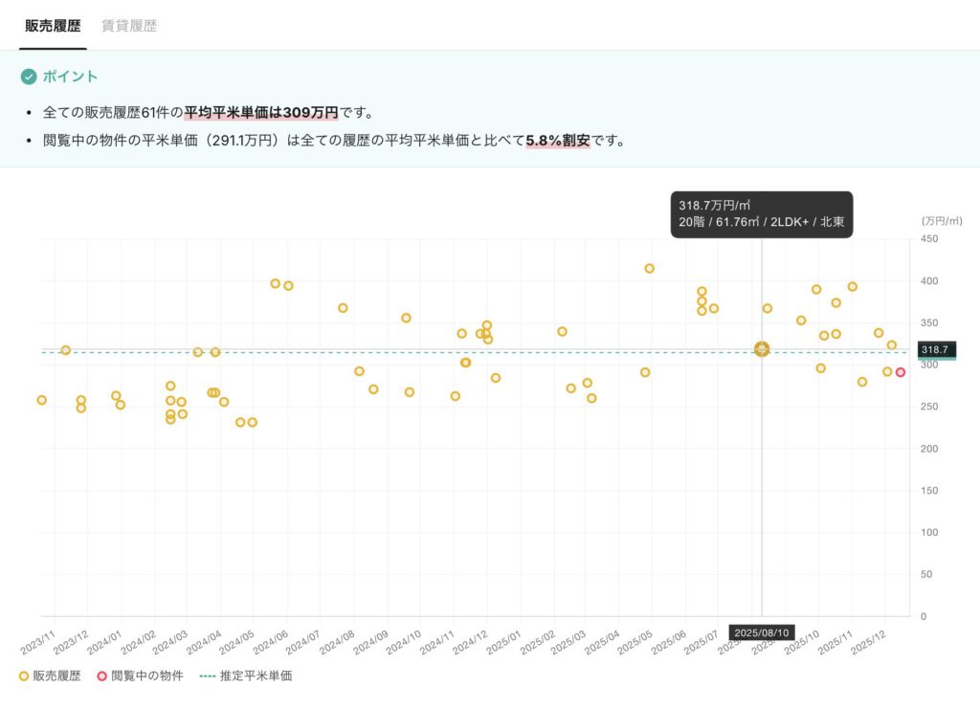Click the ポイント section heading
This screenshot has width=980, height=710.
(x=70, y=77)
